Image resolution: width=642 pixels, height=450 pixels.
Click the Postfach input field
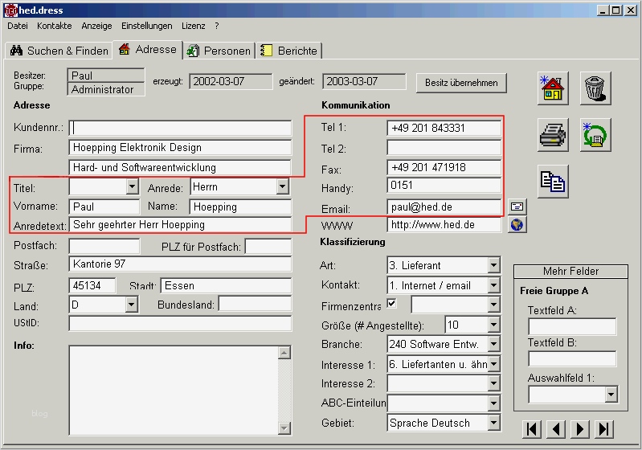(104, 246)
